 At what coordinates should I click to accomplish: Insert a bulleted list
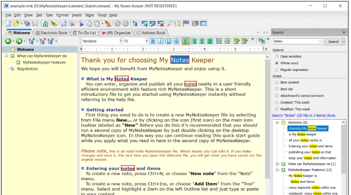point(219,41)
